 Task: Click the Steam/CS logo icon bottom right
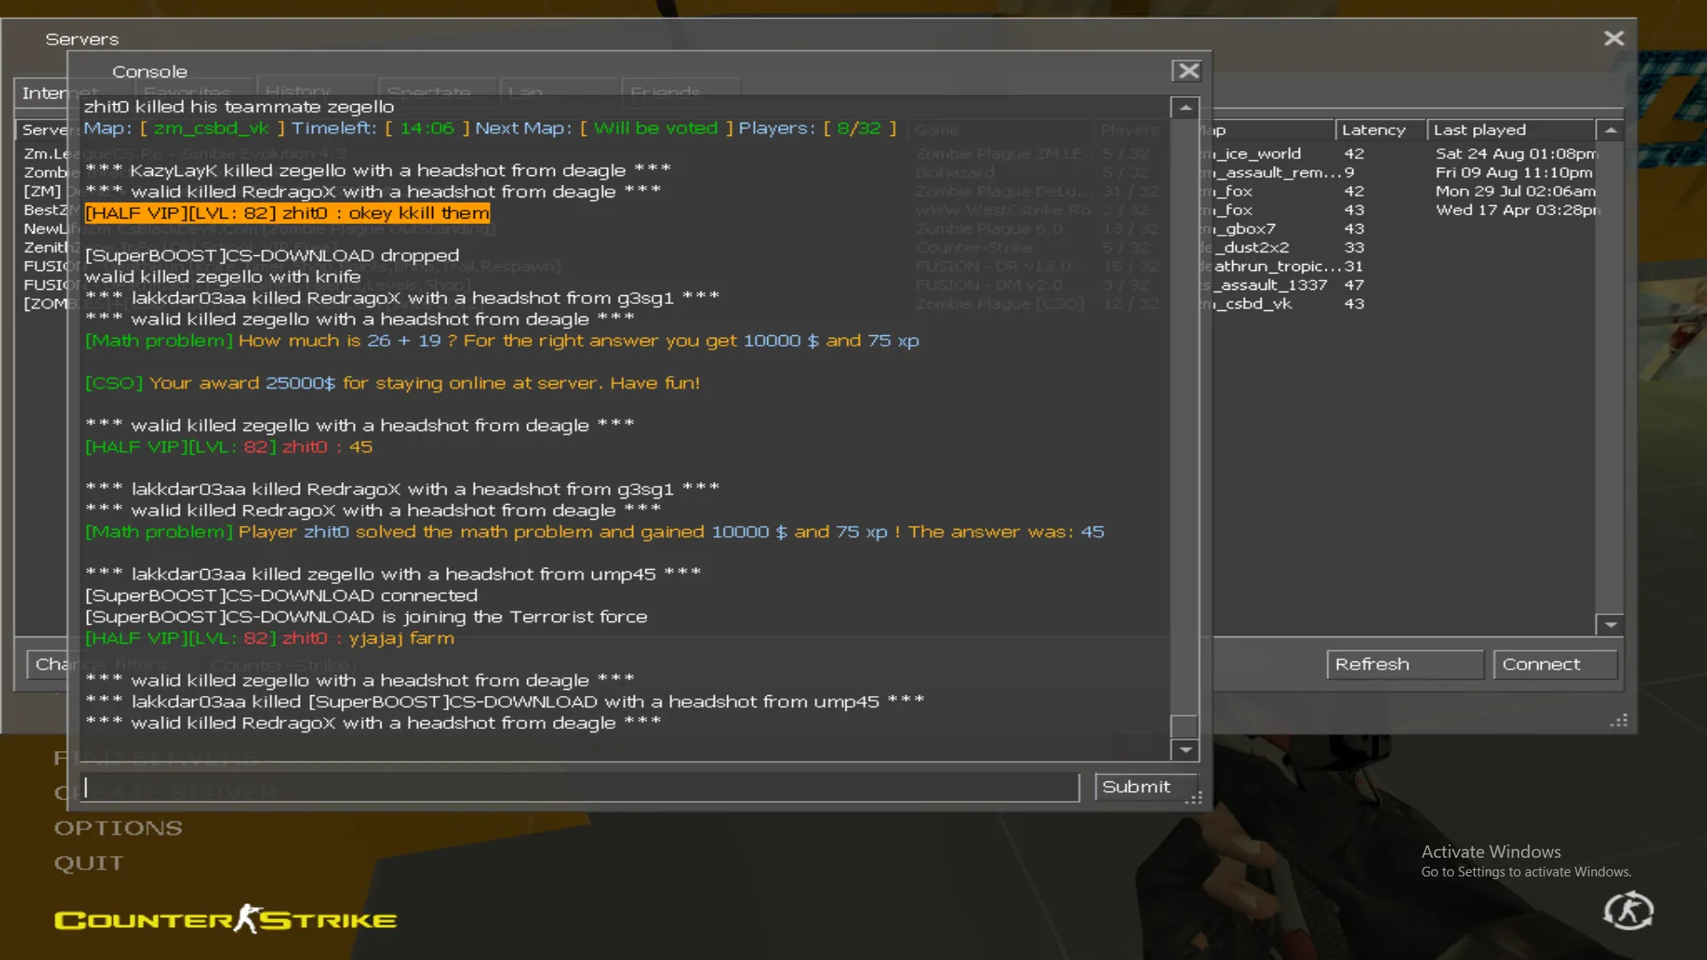[1628, 911]
